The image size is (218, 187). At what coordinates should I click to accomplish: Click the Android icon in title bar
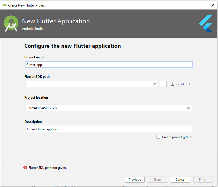point(4,5)
